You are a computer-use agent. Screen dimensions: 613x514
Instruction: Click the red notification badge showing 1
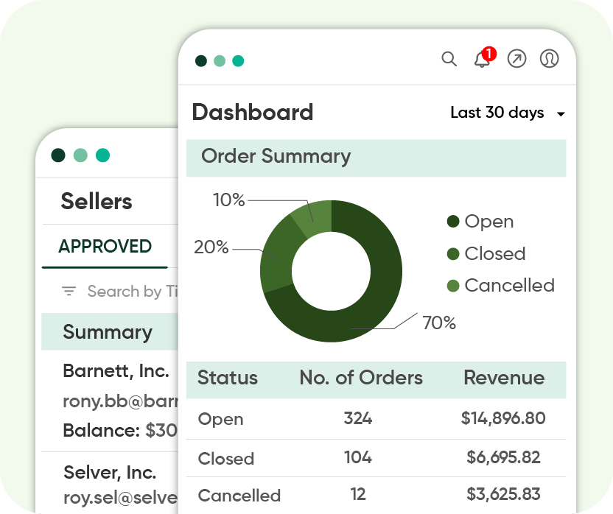[x=490, y=53]
